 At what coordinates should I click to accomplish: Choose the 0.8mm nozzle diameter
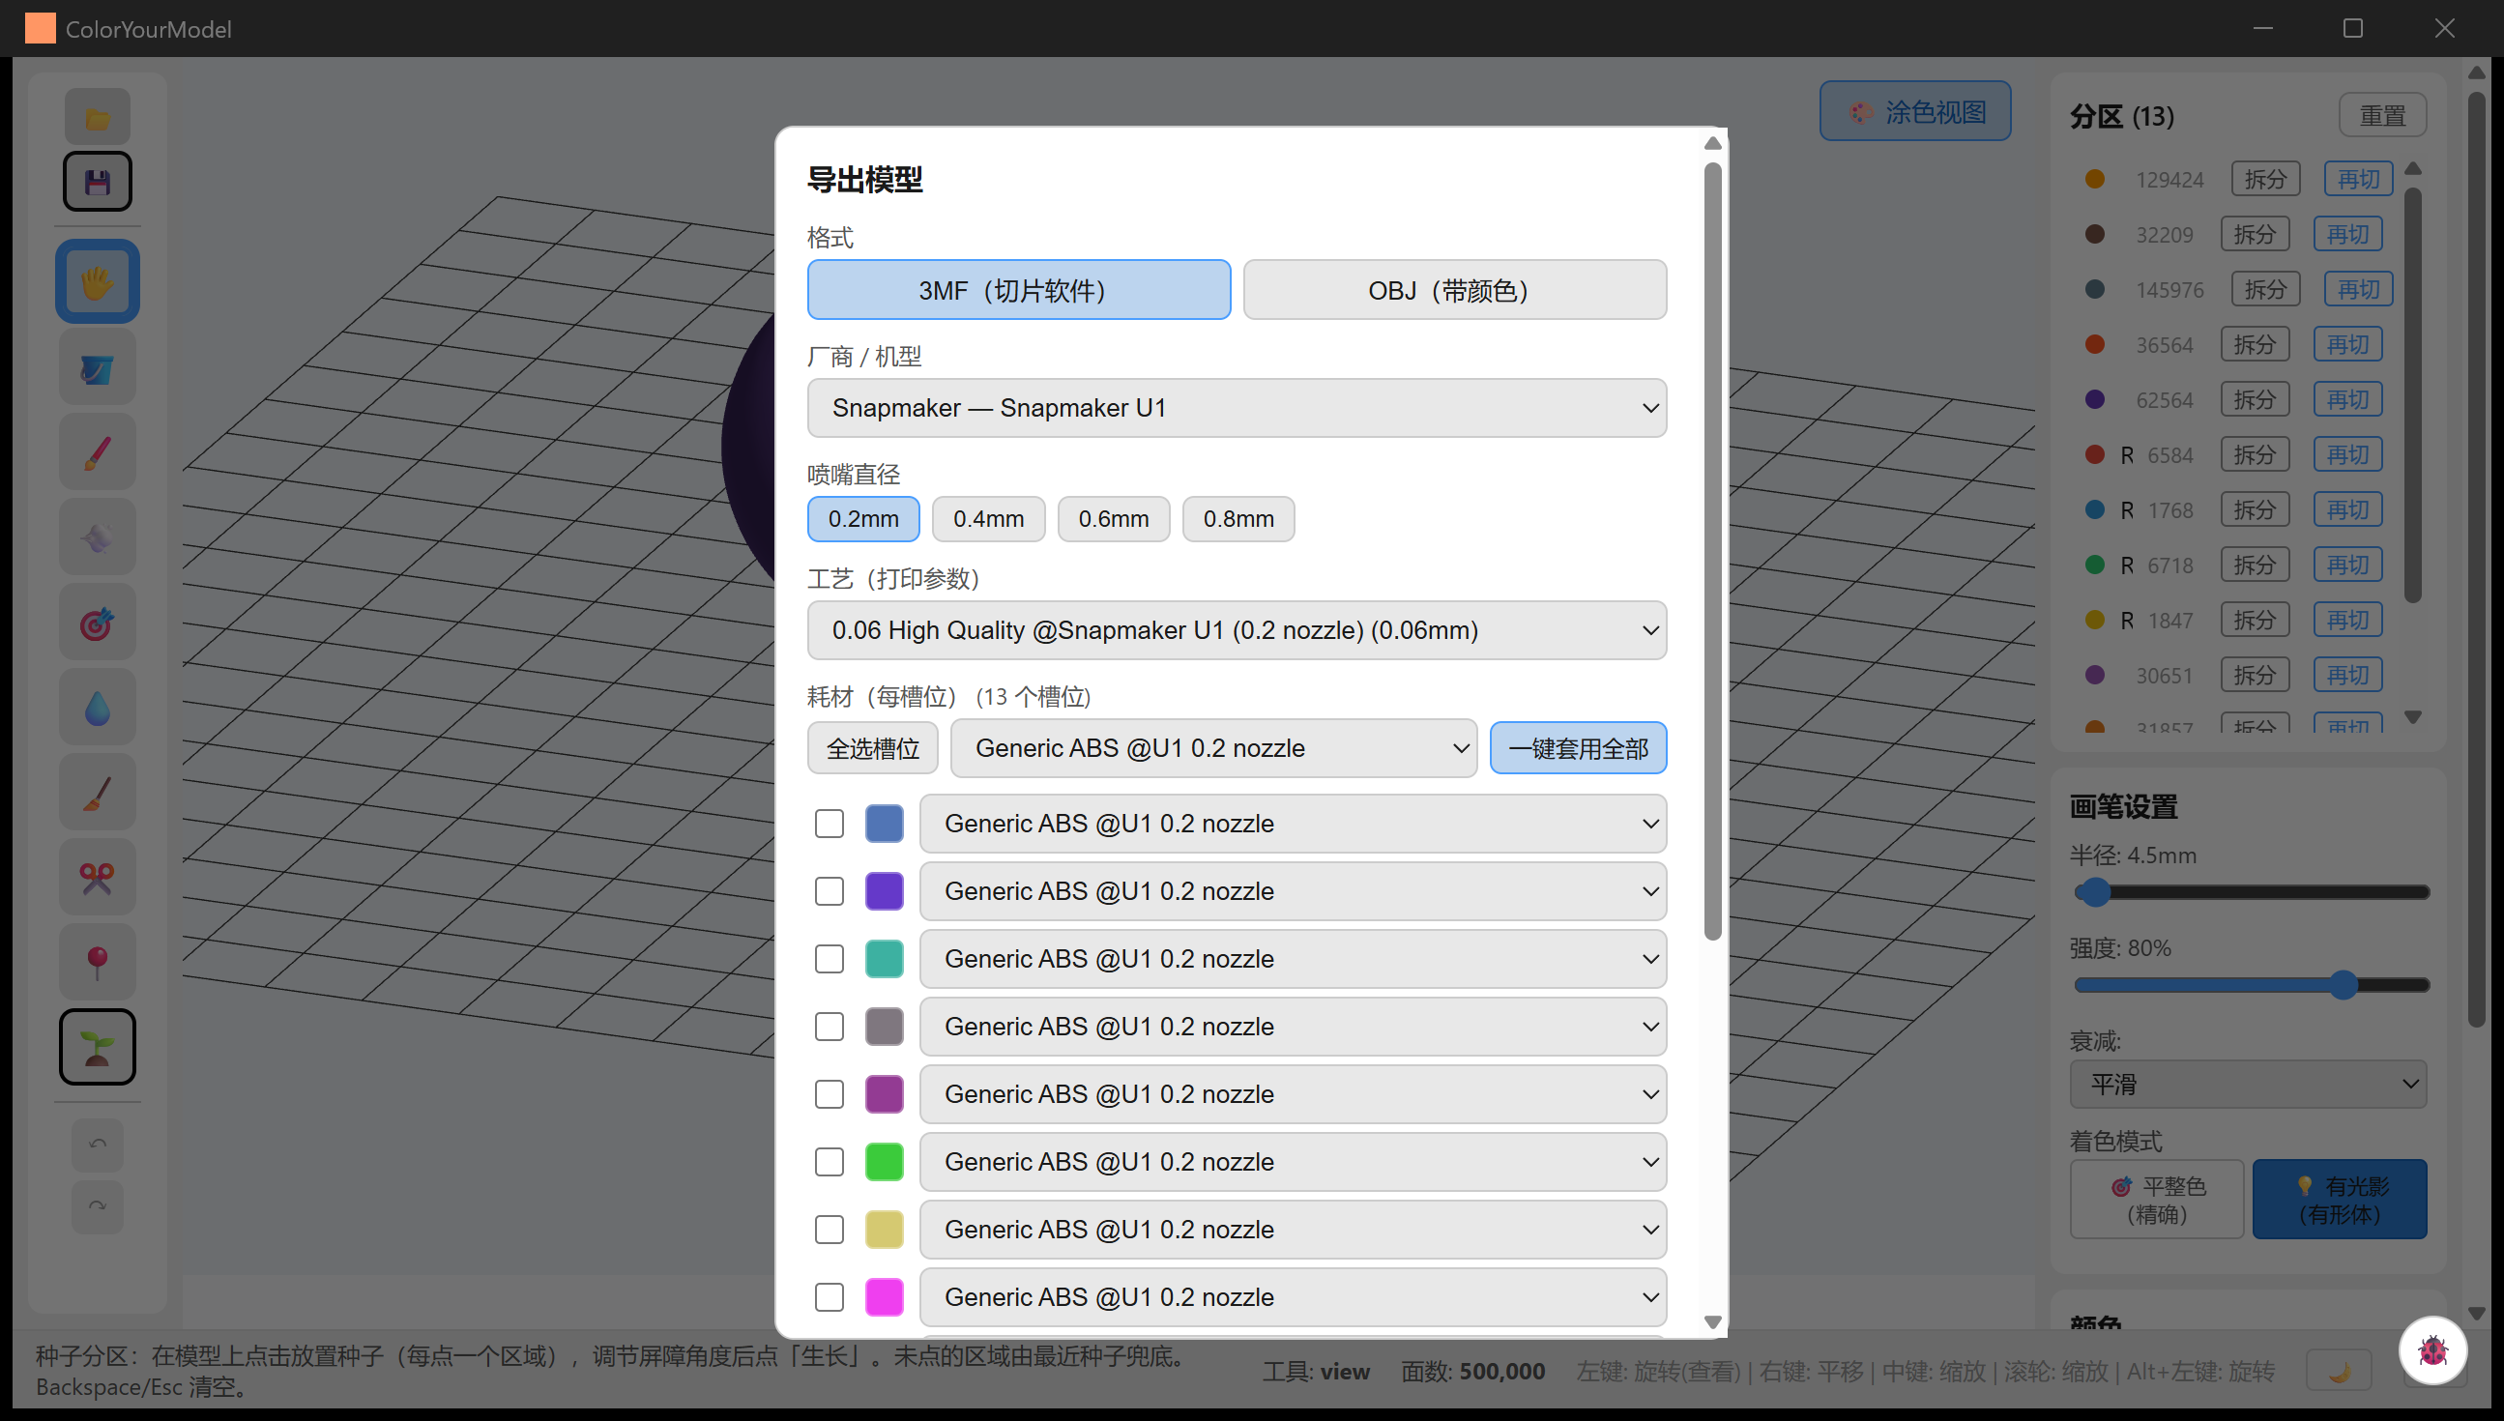click(1238, 519)
